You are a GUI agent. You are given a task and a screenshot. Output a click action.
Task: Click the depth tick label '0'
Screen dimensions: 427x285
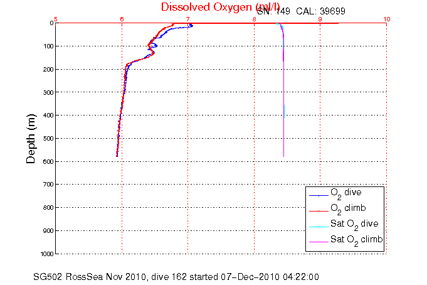tap(51, 23)
